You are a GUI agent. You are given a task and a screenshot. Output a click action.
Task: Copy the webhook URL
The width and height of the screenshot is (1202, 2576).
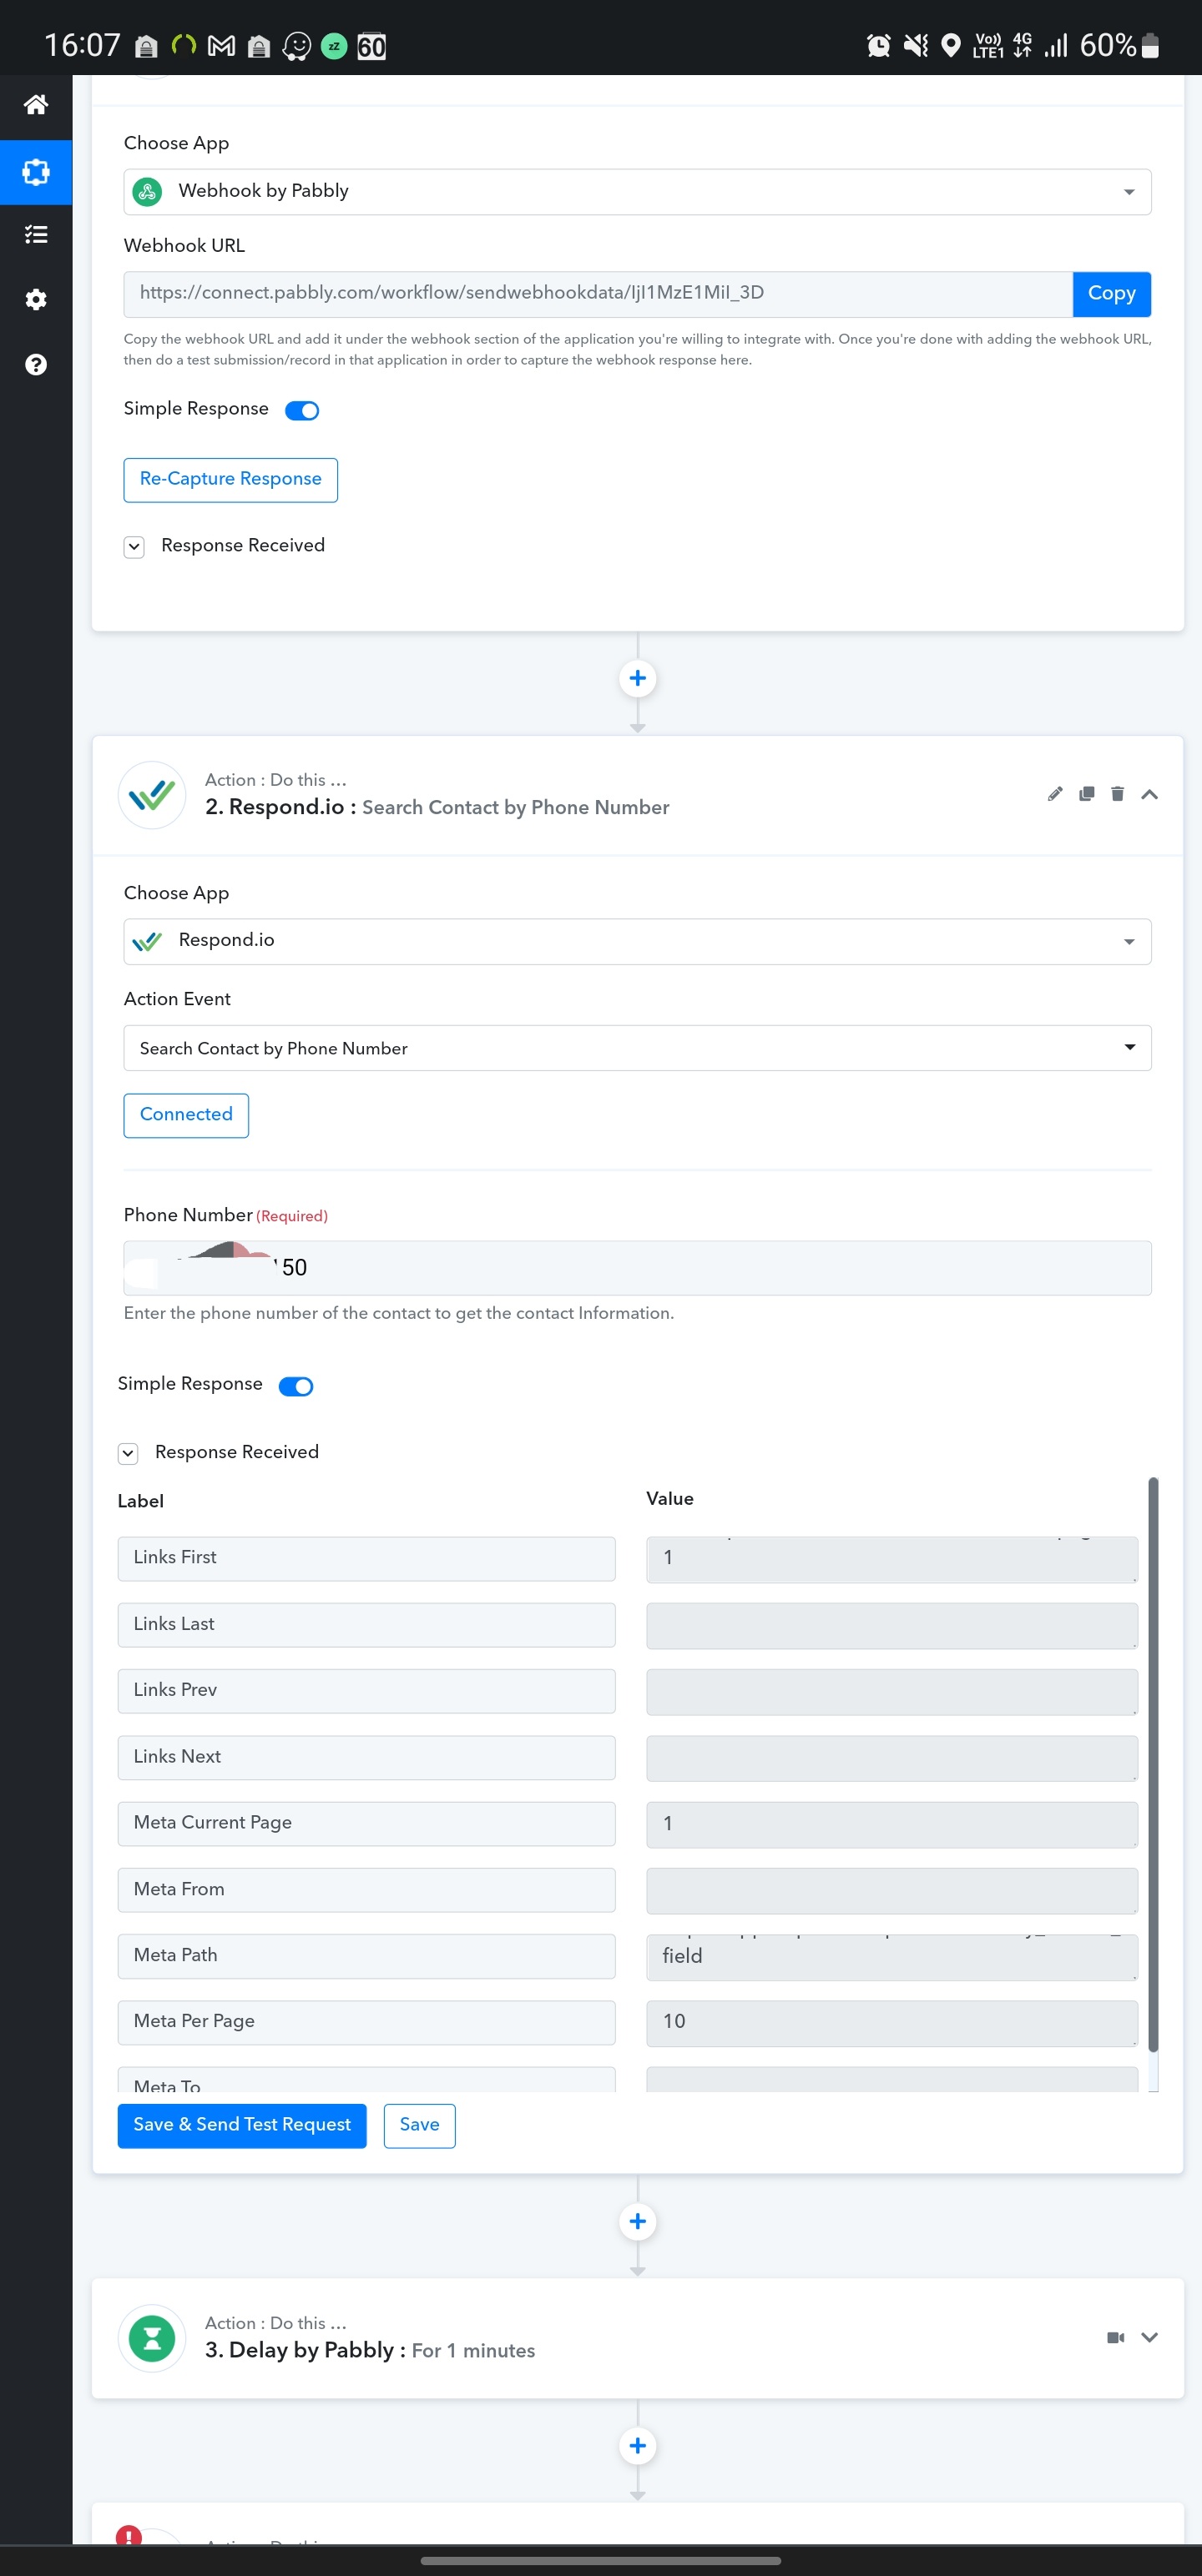[1111, 294]
